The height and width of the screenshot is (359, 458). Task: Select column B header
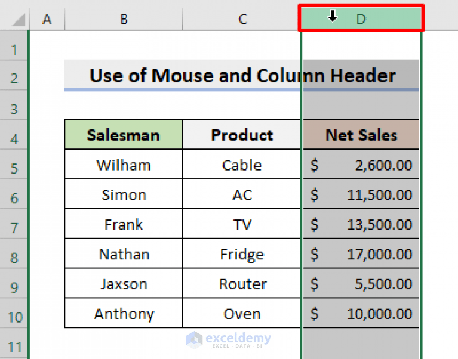tap(124, 19)
